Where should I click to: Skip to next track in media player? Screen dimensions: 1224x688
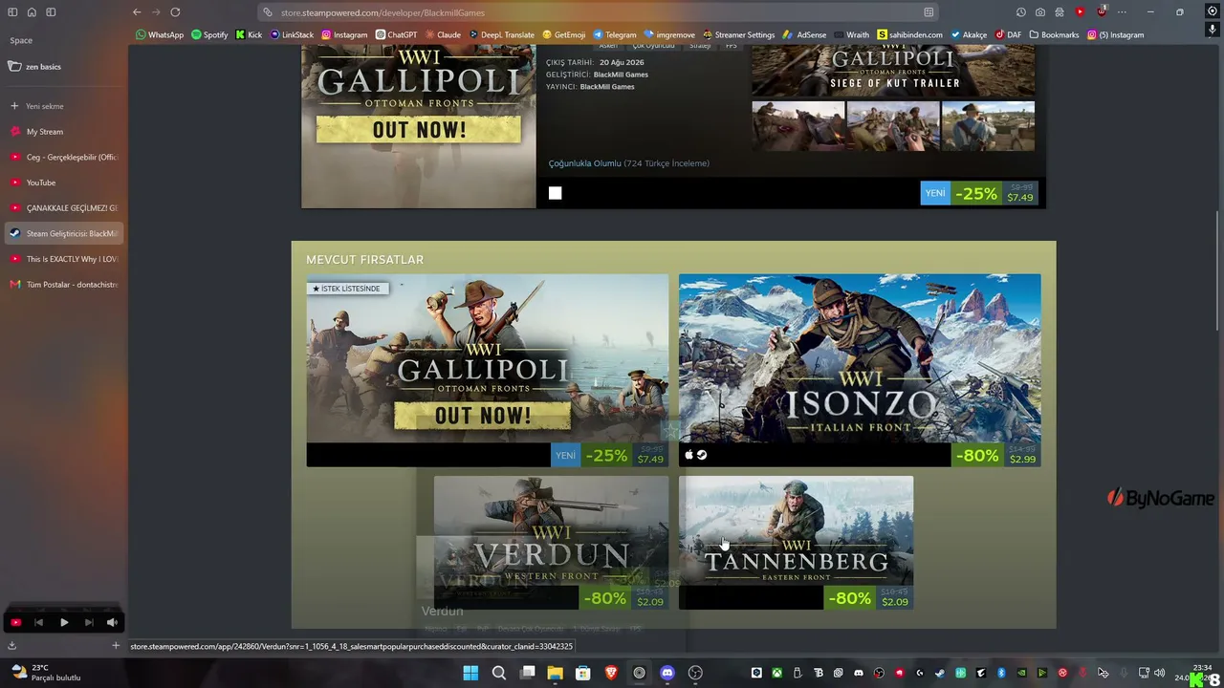click(89, 622)
